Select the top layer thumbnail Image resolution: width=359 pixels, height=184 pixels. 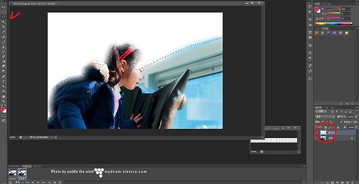click(323, 133)
